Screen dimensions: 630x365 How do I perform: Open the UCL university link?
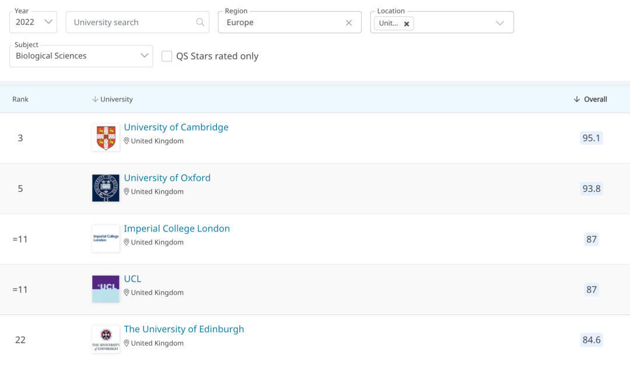tap(132, 279)
